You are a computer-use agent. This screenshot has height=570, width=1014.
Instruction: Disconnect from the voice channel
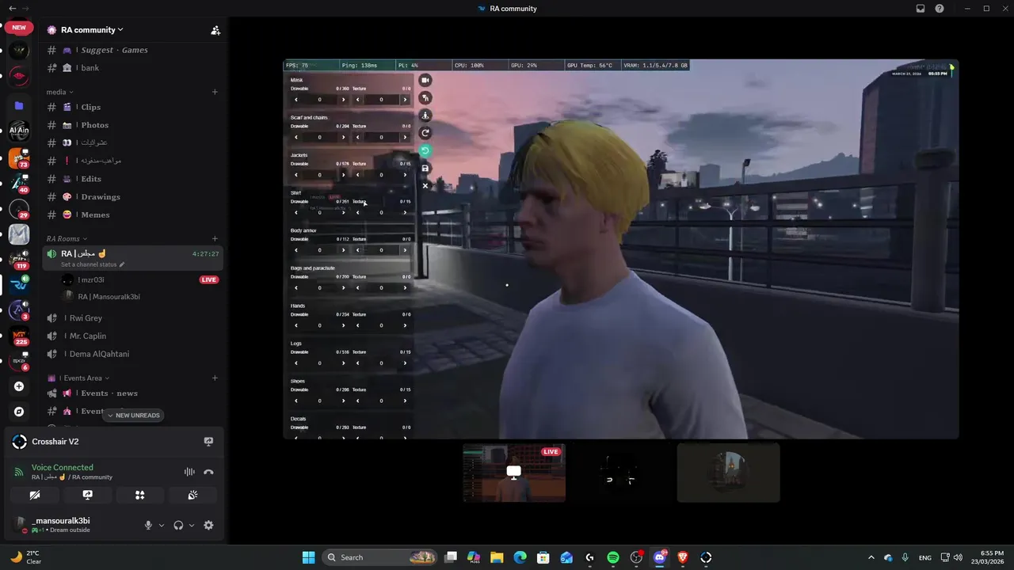click(x=208, y=472)
